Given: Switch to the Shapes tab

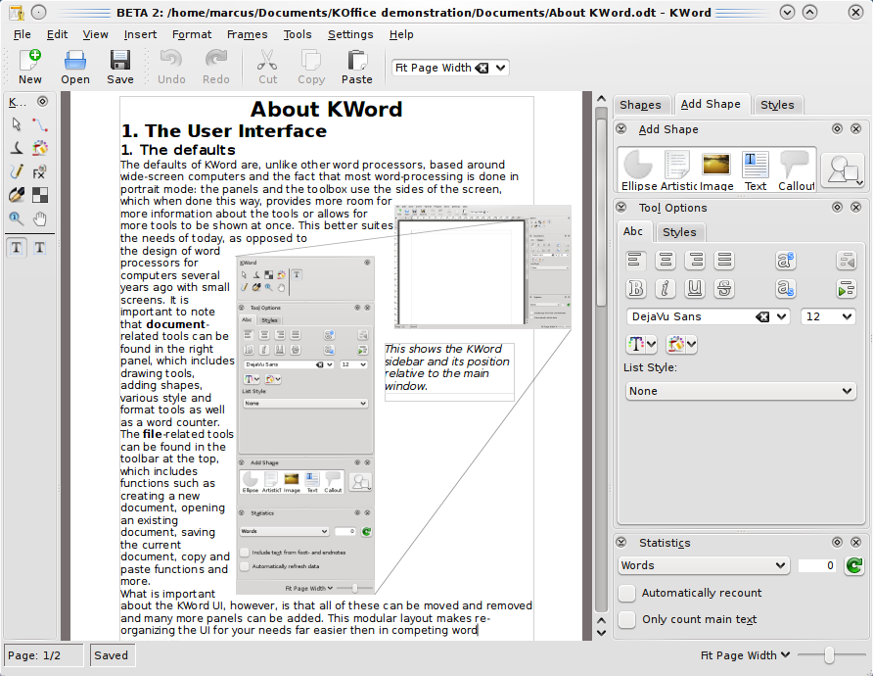Looking at the screenshot, I should [x=640, y=105].
